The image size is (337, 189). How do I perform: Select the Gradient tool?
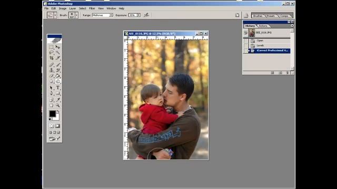pyautogui.click(x=58, y=76)
